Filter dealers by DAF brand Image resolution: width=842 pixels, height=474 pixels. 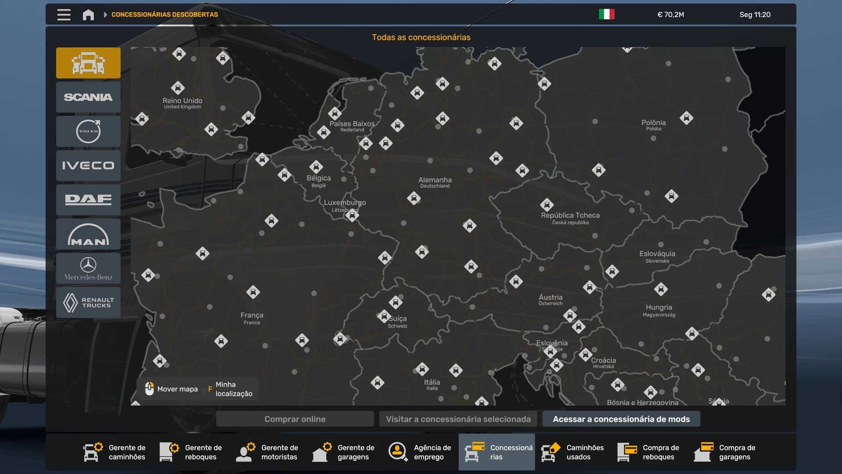click(x=88, y=200)
